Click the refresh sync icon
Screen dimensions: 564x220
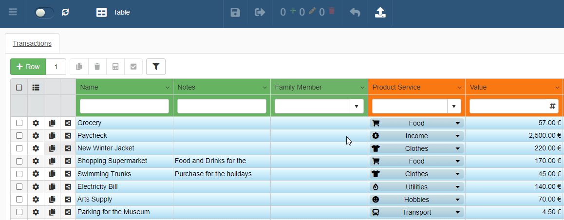(65, 12)
